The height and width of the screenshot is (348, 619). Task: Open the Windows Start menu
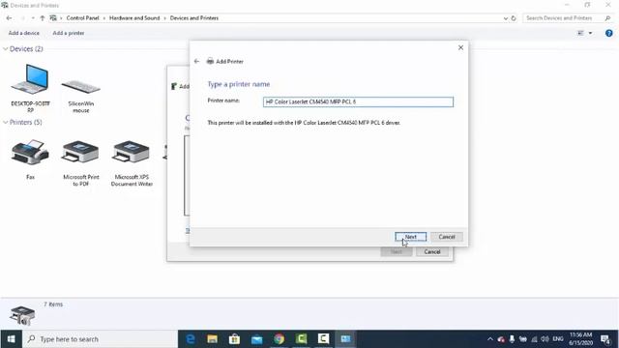pos(11,339)
